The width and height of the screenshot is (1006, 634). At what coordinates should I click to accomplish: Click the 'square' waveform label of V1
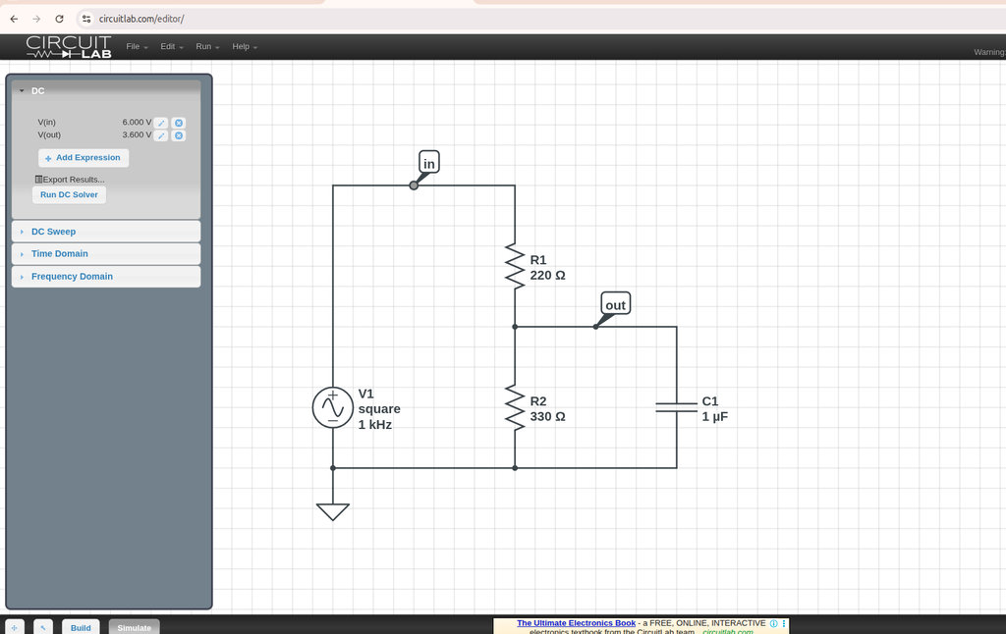pos(379,409)
